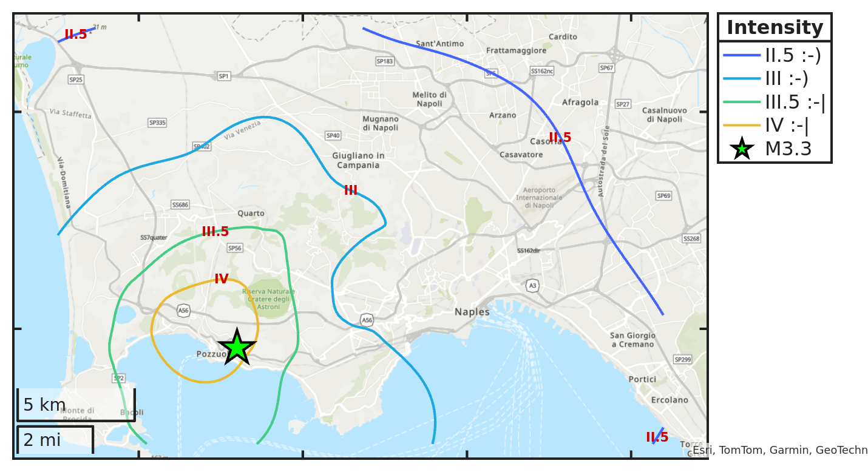Image resolution: width=868 pixels, height=472 pixels.
Task: Click the Aeroporto Internazionale di Napoli label
Action: click(x=539, y=197)
